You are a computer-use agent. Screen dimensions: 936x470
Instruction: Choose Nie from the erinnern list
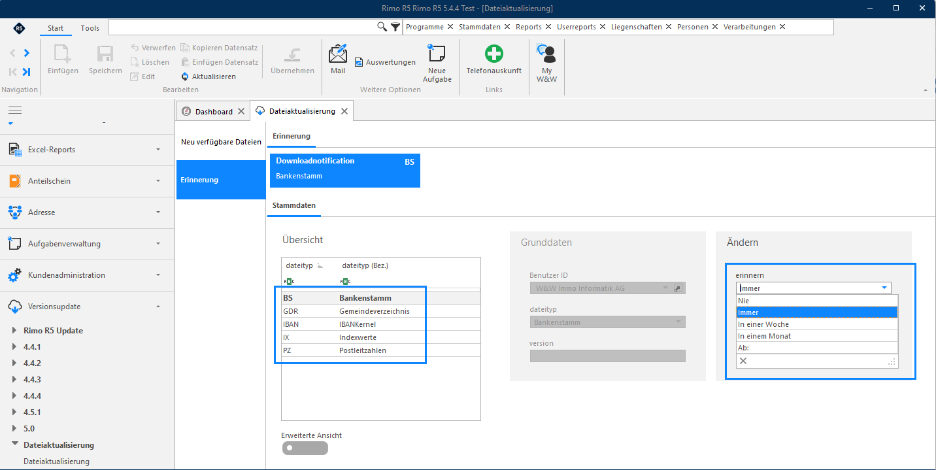817,301
